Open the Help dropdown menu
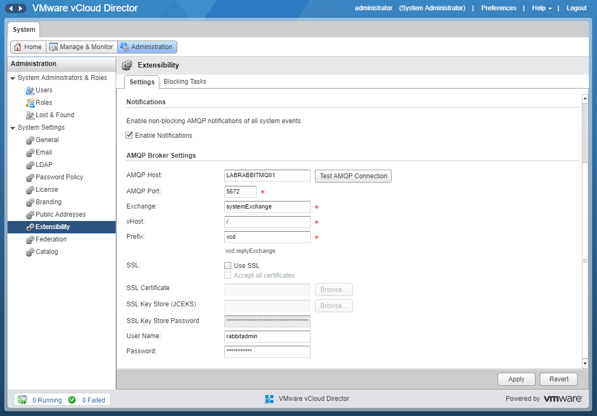Screen dimensions: 597x416 [541, 8]
